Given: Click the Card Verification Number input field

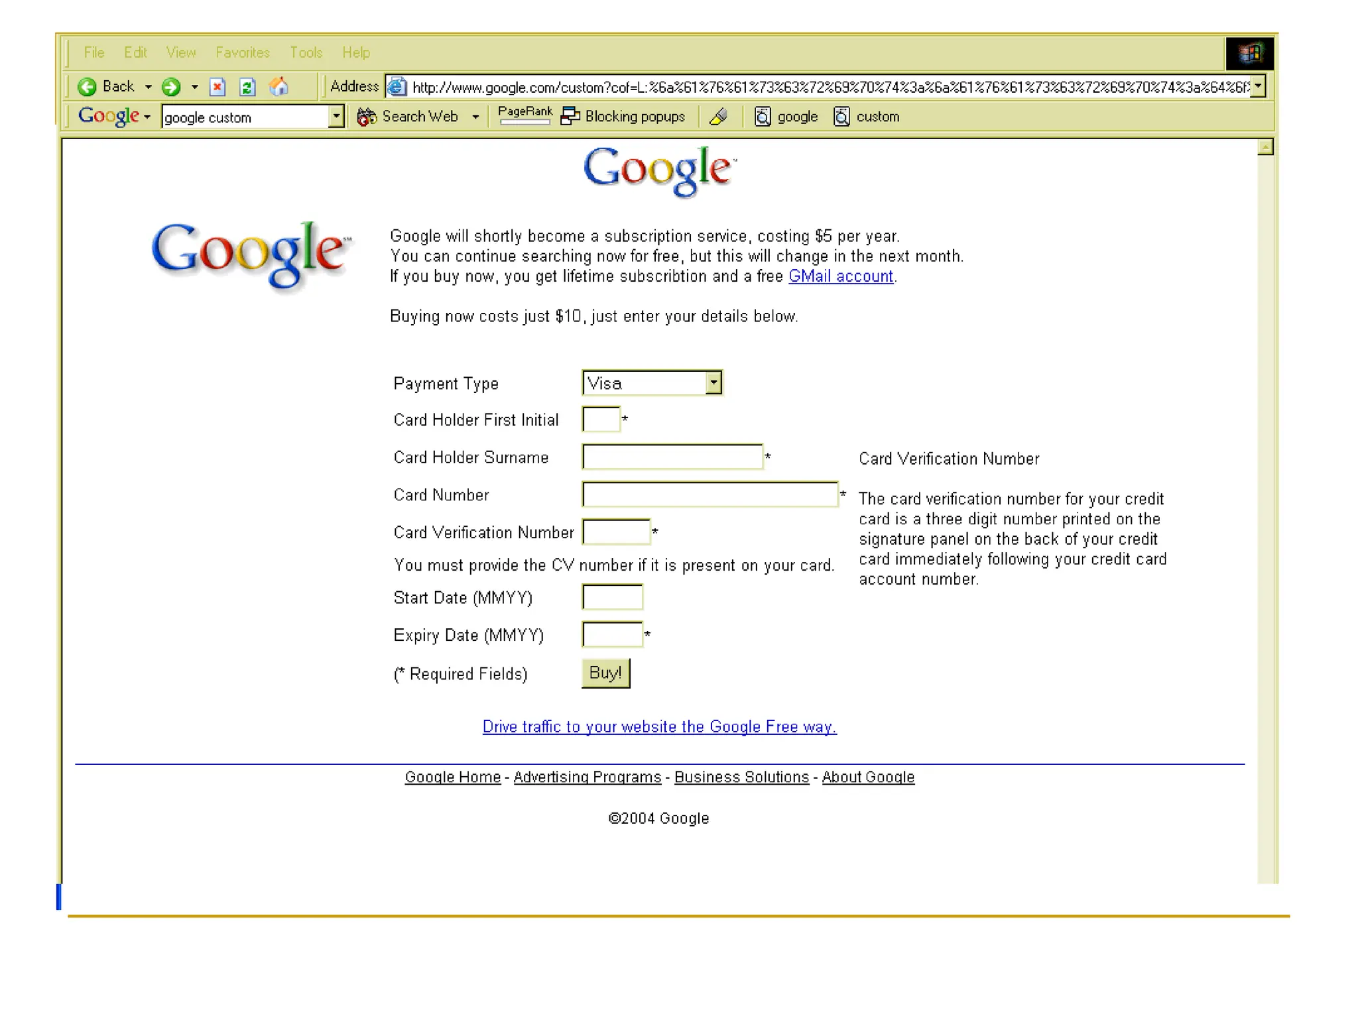Looking at the screenshot, I should (x=616, y=532).
